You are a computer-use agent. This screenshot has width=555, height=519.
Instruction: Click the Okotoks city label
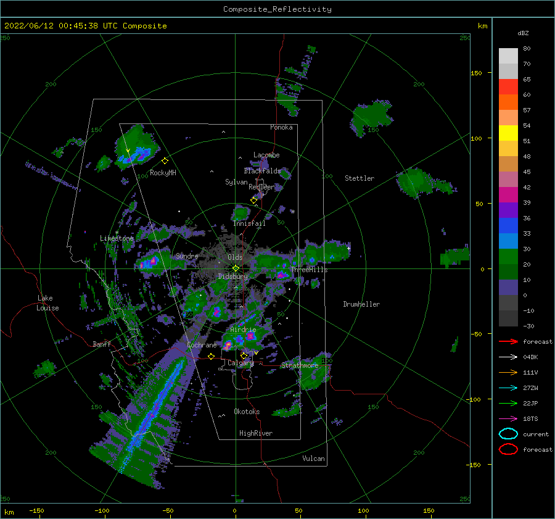click(x=247, y=412)
